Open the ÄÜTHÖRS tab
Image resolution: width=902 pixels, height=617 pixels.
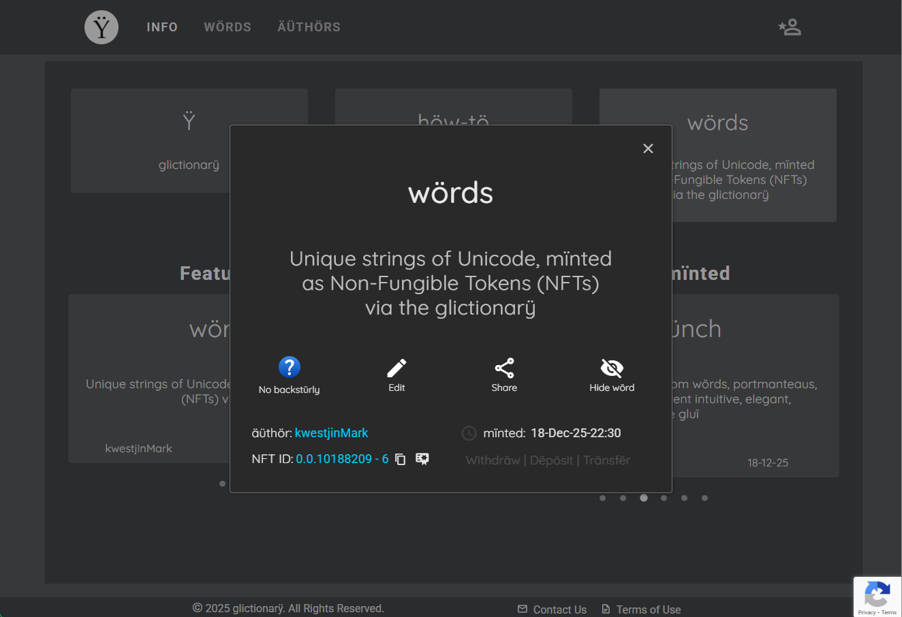pos(309,27)
